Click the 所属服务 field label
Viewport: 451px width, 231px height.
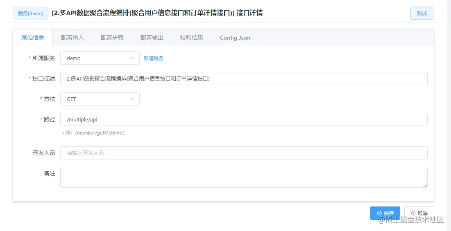(43, 58)
